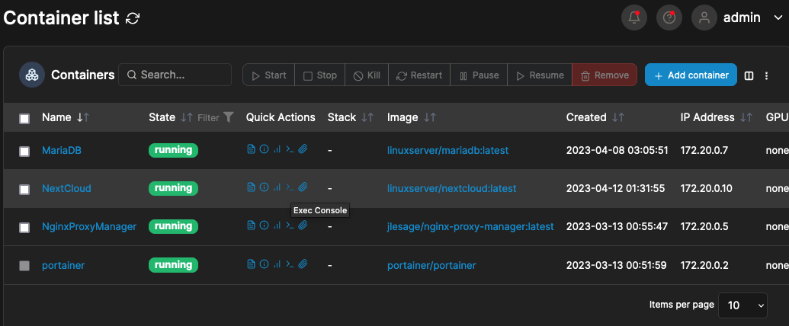Inspect the NginxProxyManager container
The height and width of the screenshot is (326, 789).
(x=264, y=225)
